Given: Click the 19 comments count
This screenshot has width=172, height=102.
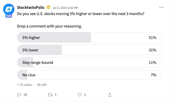Looking at the screenshot, I should [x=25, y=95].
